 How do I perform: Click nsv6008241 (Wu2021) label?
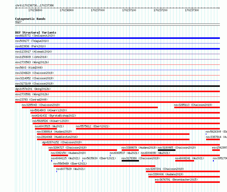click(x=190, y=158)
